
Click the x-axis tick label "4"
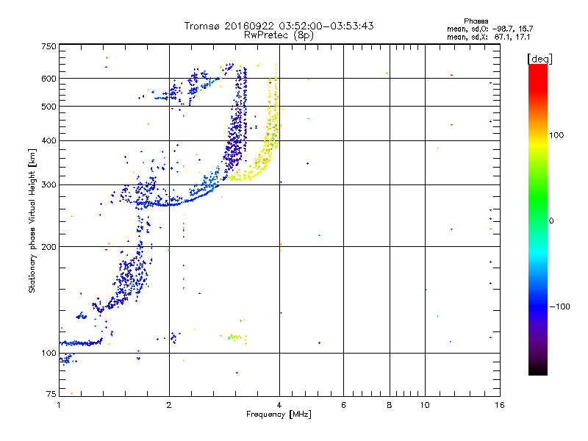[x=279, y=405]
